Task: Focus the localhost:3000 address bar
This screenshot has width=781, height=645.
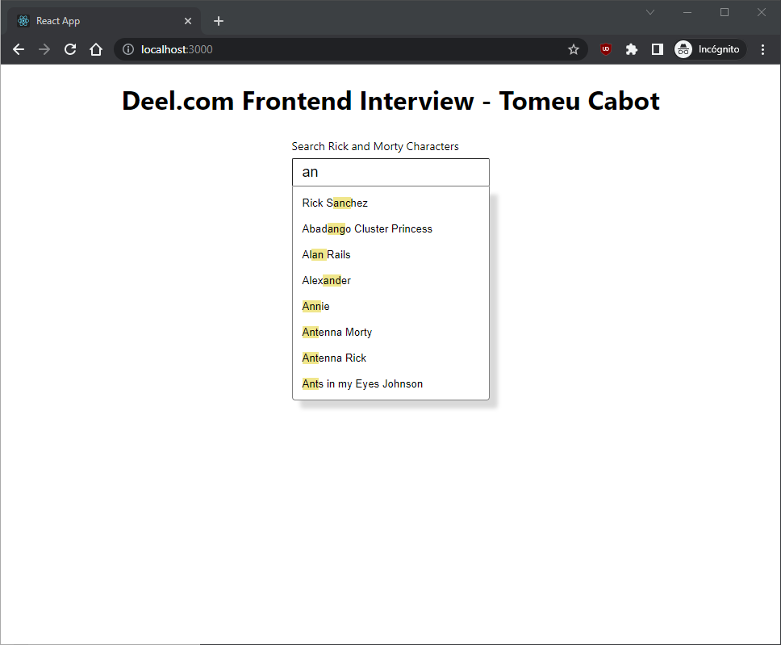Action: point(351,49)
